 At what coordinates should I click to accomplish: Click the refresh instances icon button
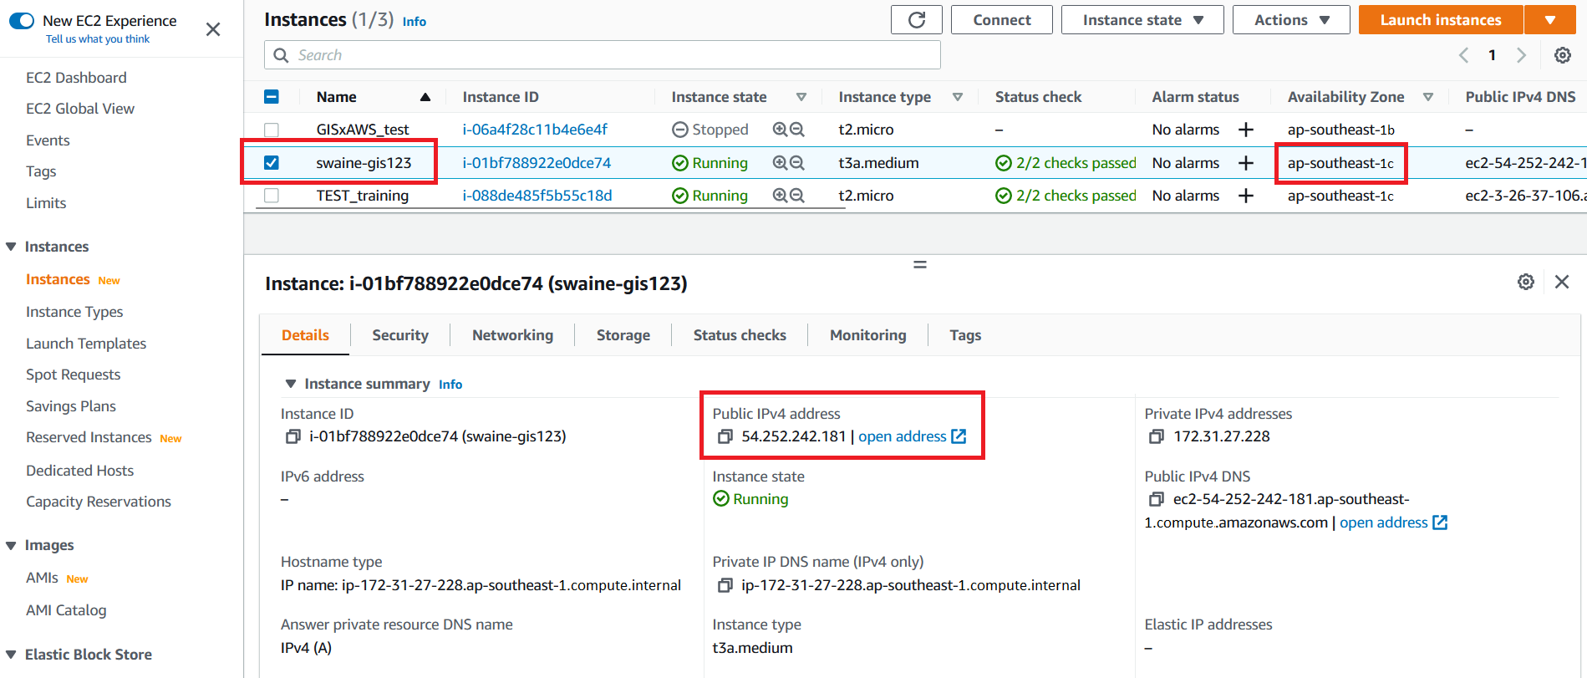(917, 20)
